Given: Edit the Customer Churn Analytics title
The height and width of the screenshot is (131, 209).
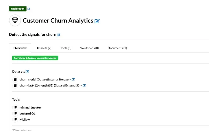Looking at the screenshot, I should [x=97, y=21].
